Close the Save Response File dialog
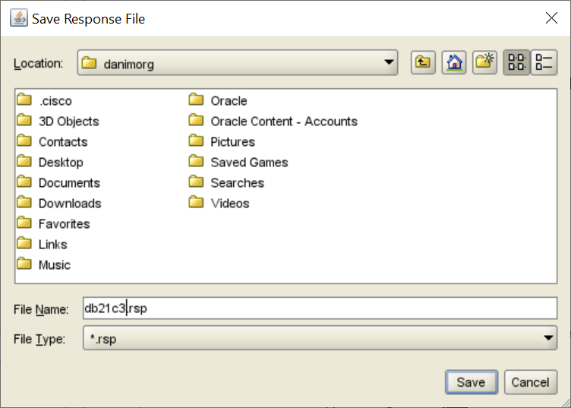 tap(551, 18)
